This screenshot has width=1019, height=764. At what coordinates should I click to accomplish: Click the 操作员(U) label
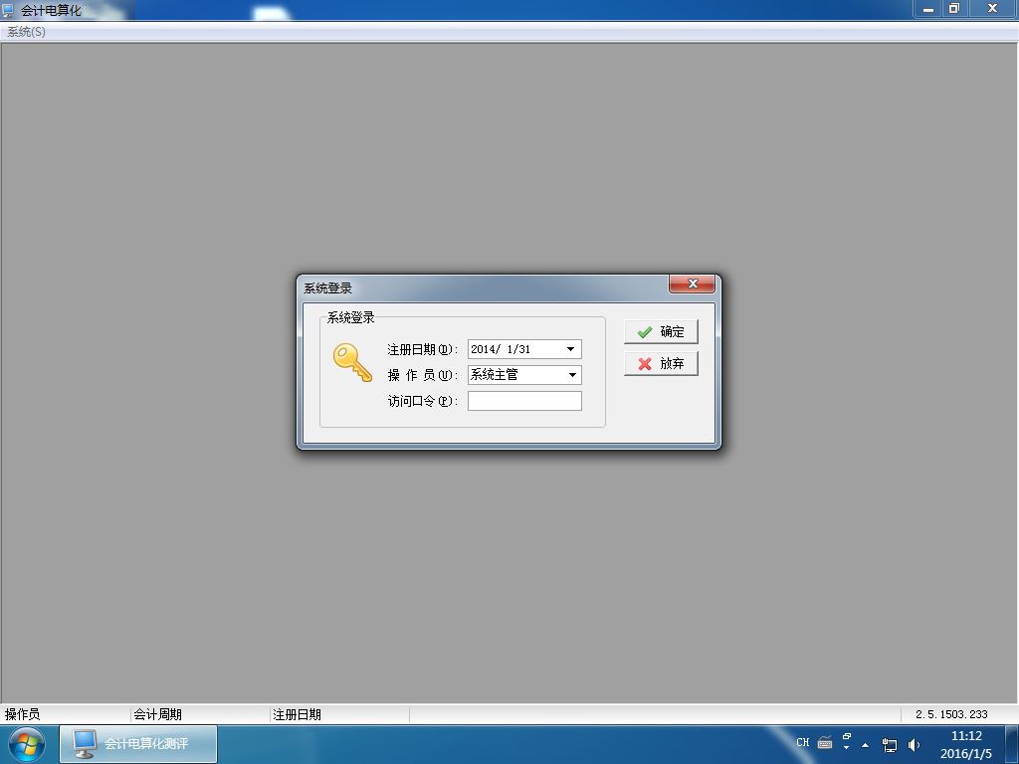(423, 375)
